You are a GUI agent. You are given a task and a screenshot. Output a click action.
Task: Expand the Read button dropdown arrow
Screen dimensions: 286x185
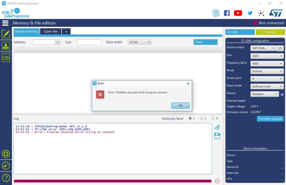point(214,42)
